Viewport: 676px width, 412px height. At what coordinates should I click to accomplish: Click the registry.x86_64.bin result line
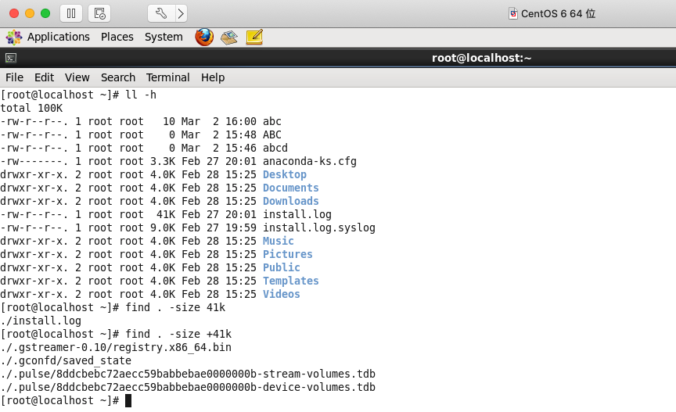tap(116, 348)
